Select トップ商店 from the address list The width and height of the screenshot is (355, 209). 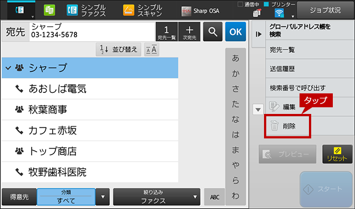pos(90,151)
